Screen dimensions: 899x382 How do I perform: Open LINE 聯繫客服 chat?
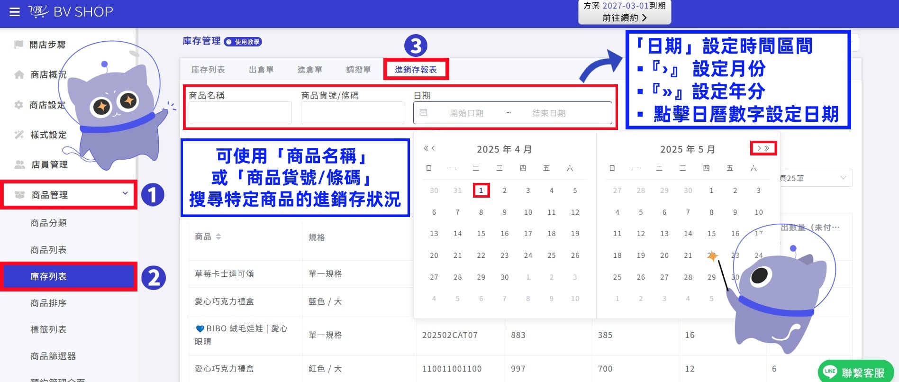pos(856,372)
